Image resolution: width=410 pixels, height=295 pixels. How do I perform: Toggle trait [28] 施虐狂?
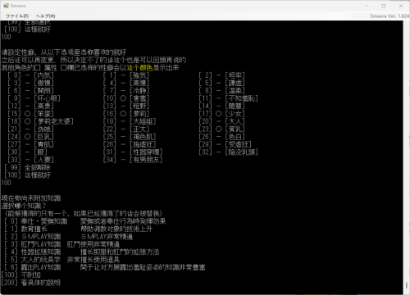[130, 144]
